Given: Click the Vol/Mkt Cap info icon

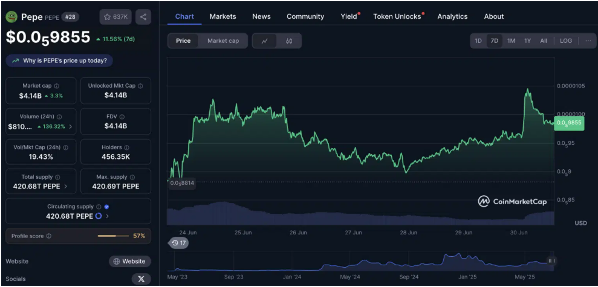Looking at the screenshot, I should click(x=65, y=147).
